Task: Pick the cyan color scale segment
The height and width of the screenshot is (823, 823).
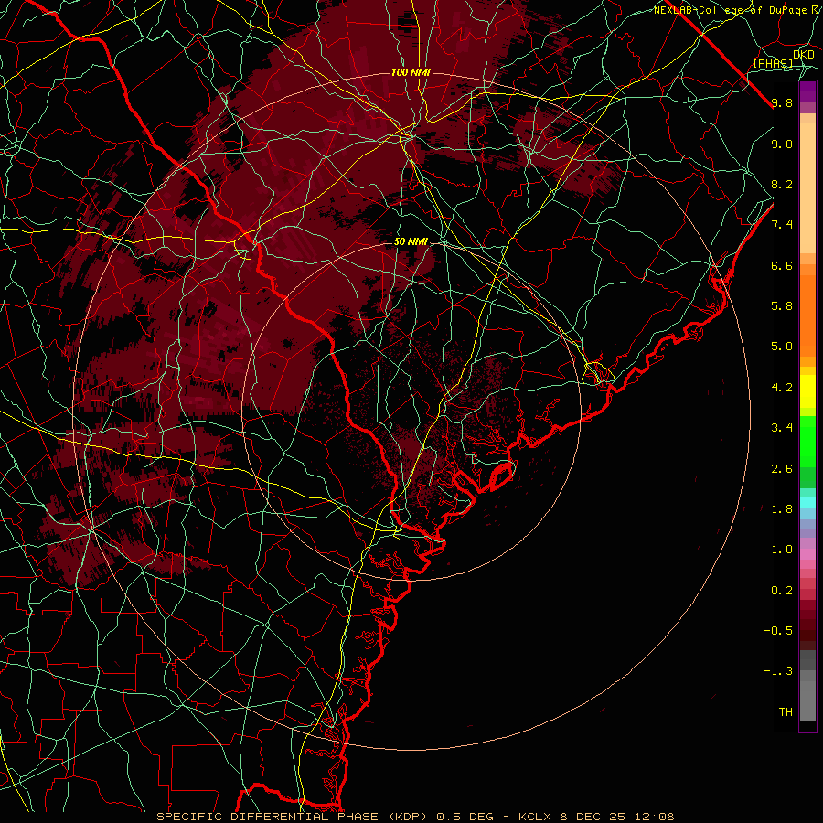Action: [x=807, y=503]
